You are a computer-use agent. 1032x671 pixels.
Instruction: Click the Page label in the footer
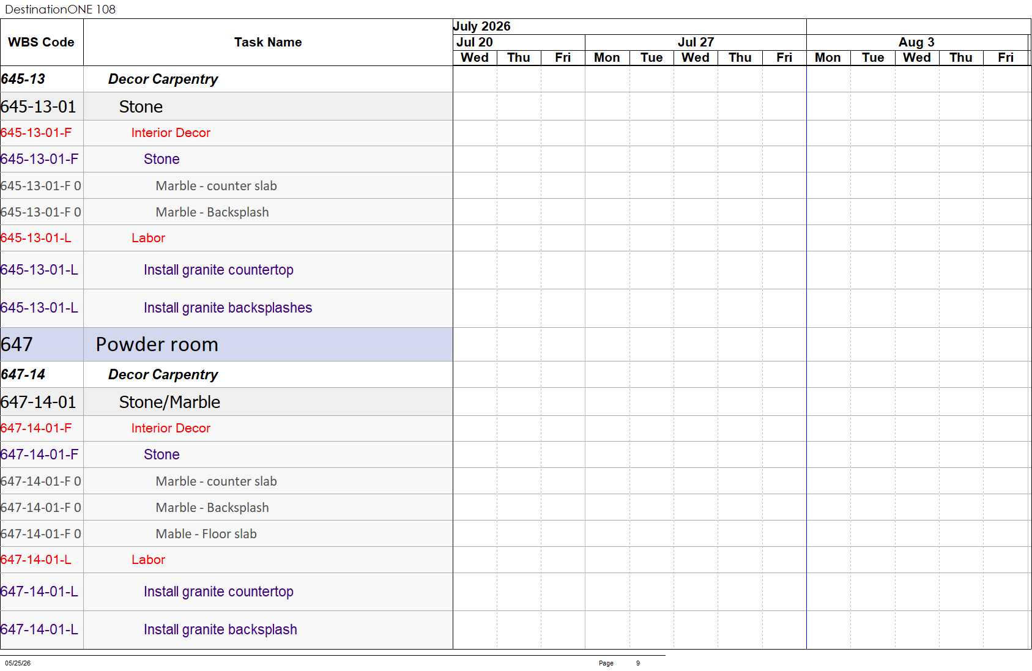pos(606,663)
